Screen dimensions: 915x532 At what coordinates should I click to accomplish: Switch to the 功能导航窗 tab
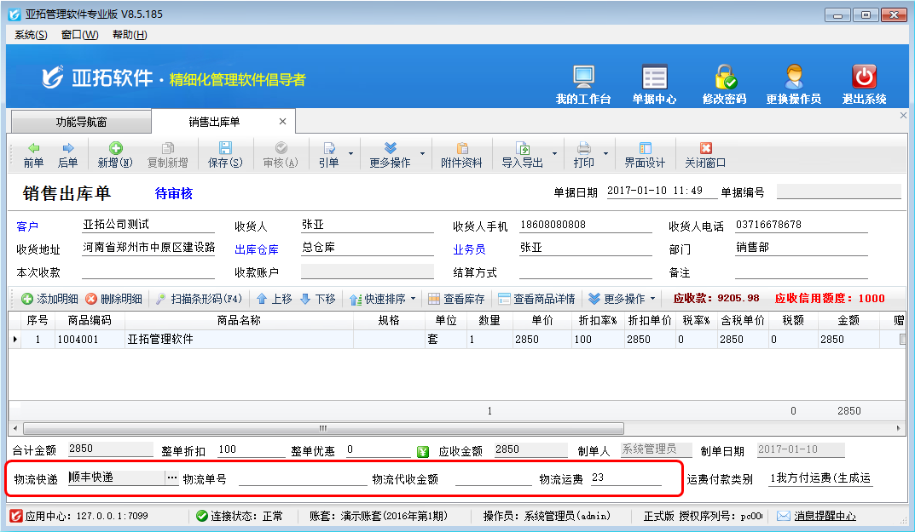81,122
